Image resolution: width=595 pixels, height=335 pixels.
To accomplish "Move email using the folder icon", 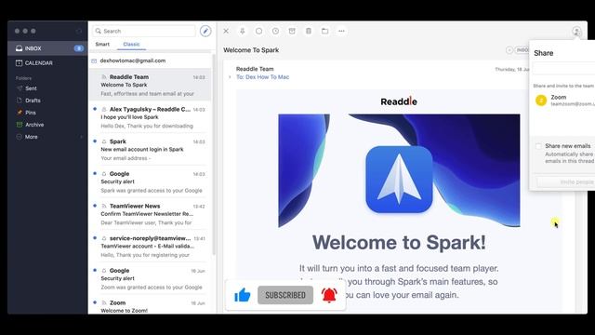I will (324, 31).
